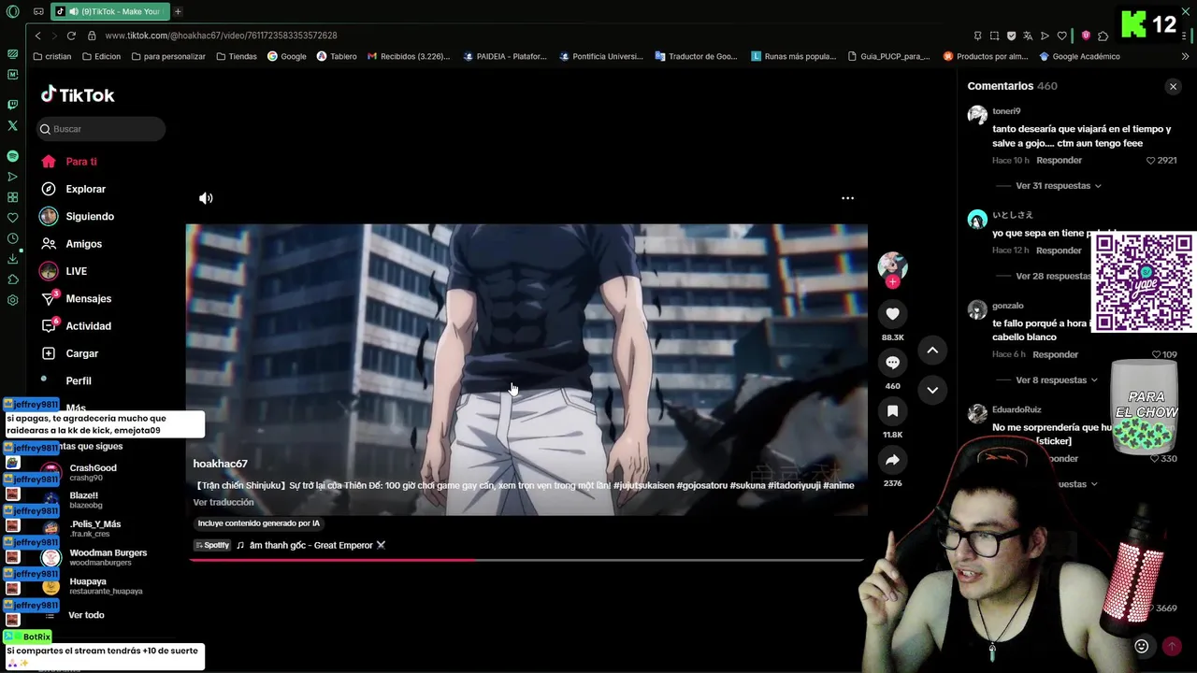The image size is (1197, 673).
Task: Open the cristian bookmarks folder
Action: click(52, 56)
